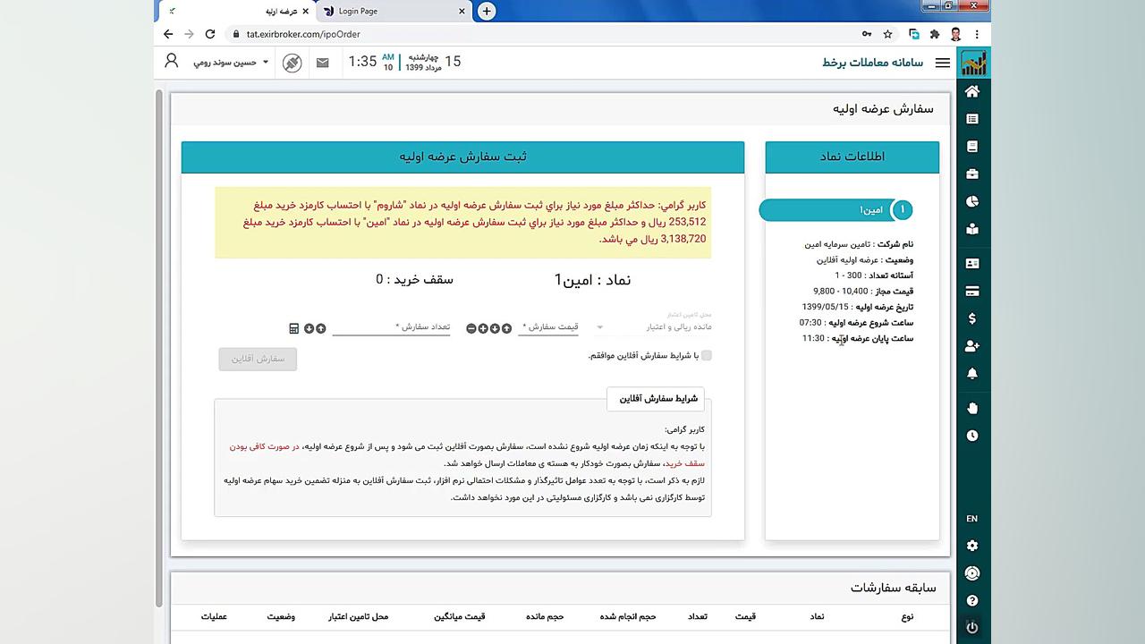Toggle the hamburger menu beside سامانه معاملات برخط
The height and width of the screenshot is (644, 1145).
[942, 63]
